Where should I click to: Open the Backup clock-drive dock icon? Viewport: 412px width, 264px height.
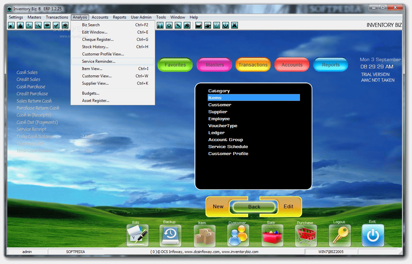(x=170, y=235)
